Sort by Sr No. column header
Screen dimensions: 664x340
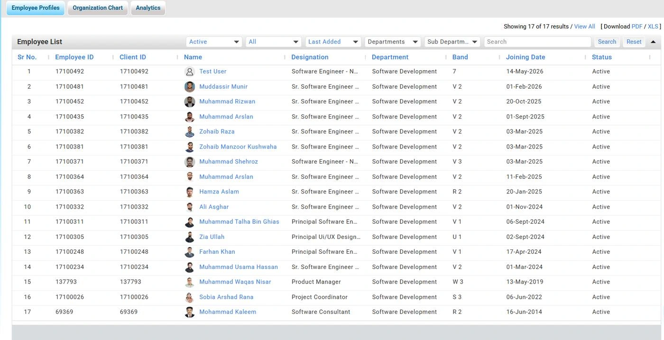(27, 57)
